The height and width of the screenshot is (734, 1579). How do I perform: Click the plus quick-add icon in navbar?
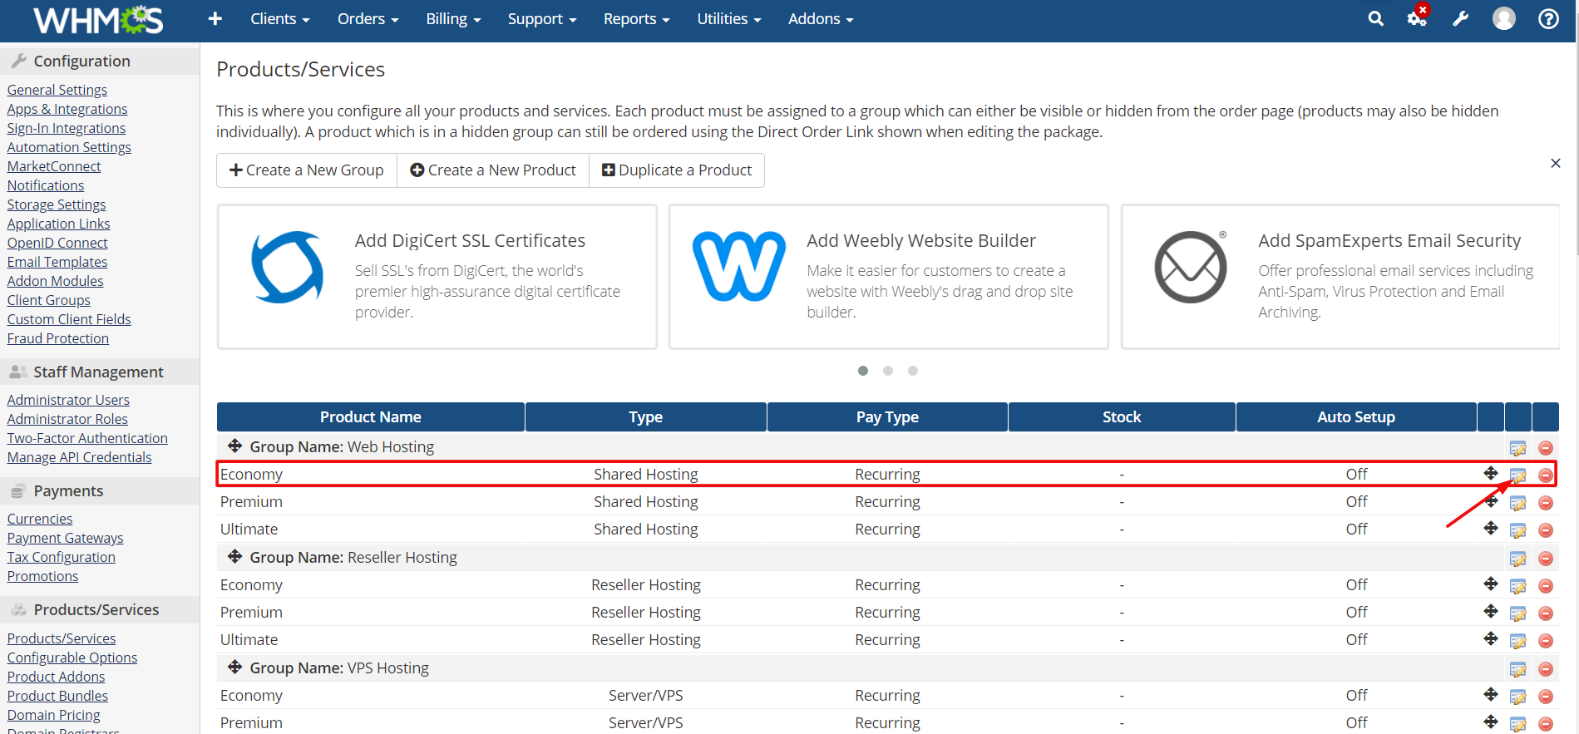[215, 19]
